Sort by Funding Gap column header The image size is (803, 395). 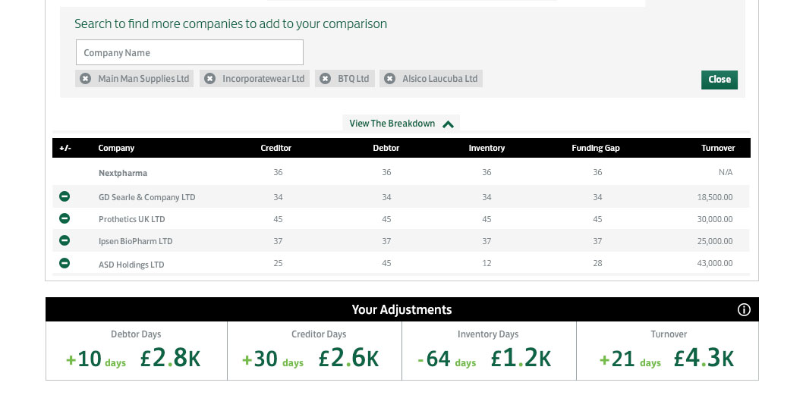tap(596, 148)
